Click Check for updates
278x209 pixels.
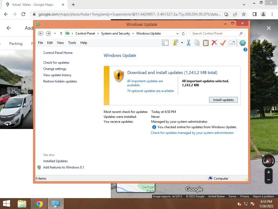tap(56, 63)
